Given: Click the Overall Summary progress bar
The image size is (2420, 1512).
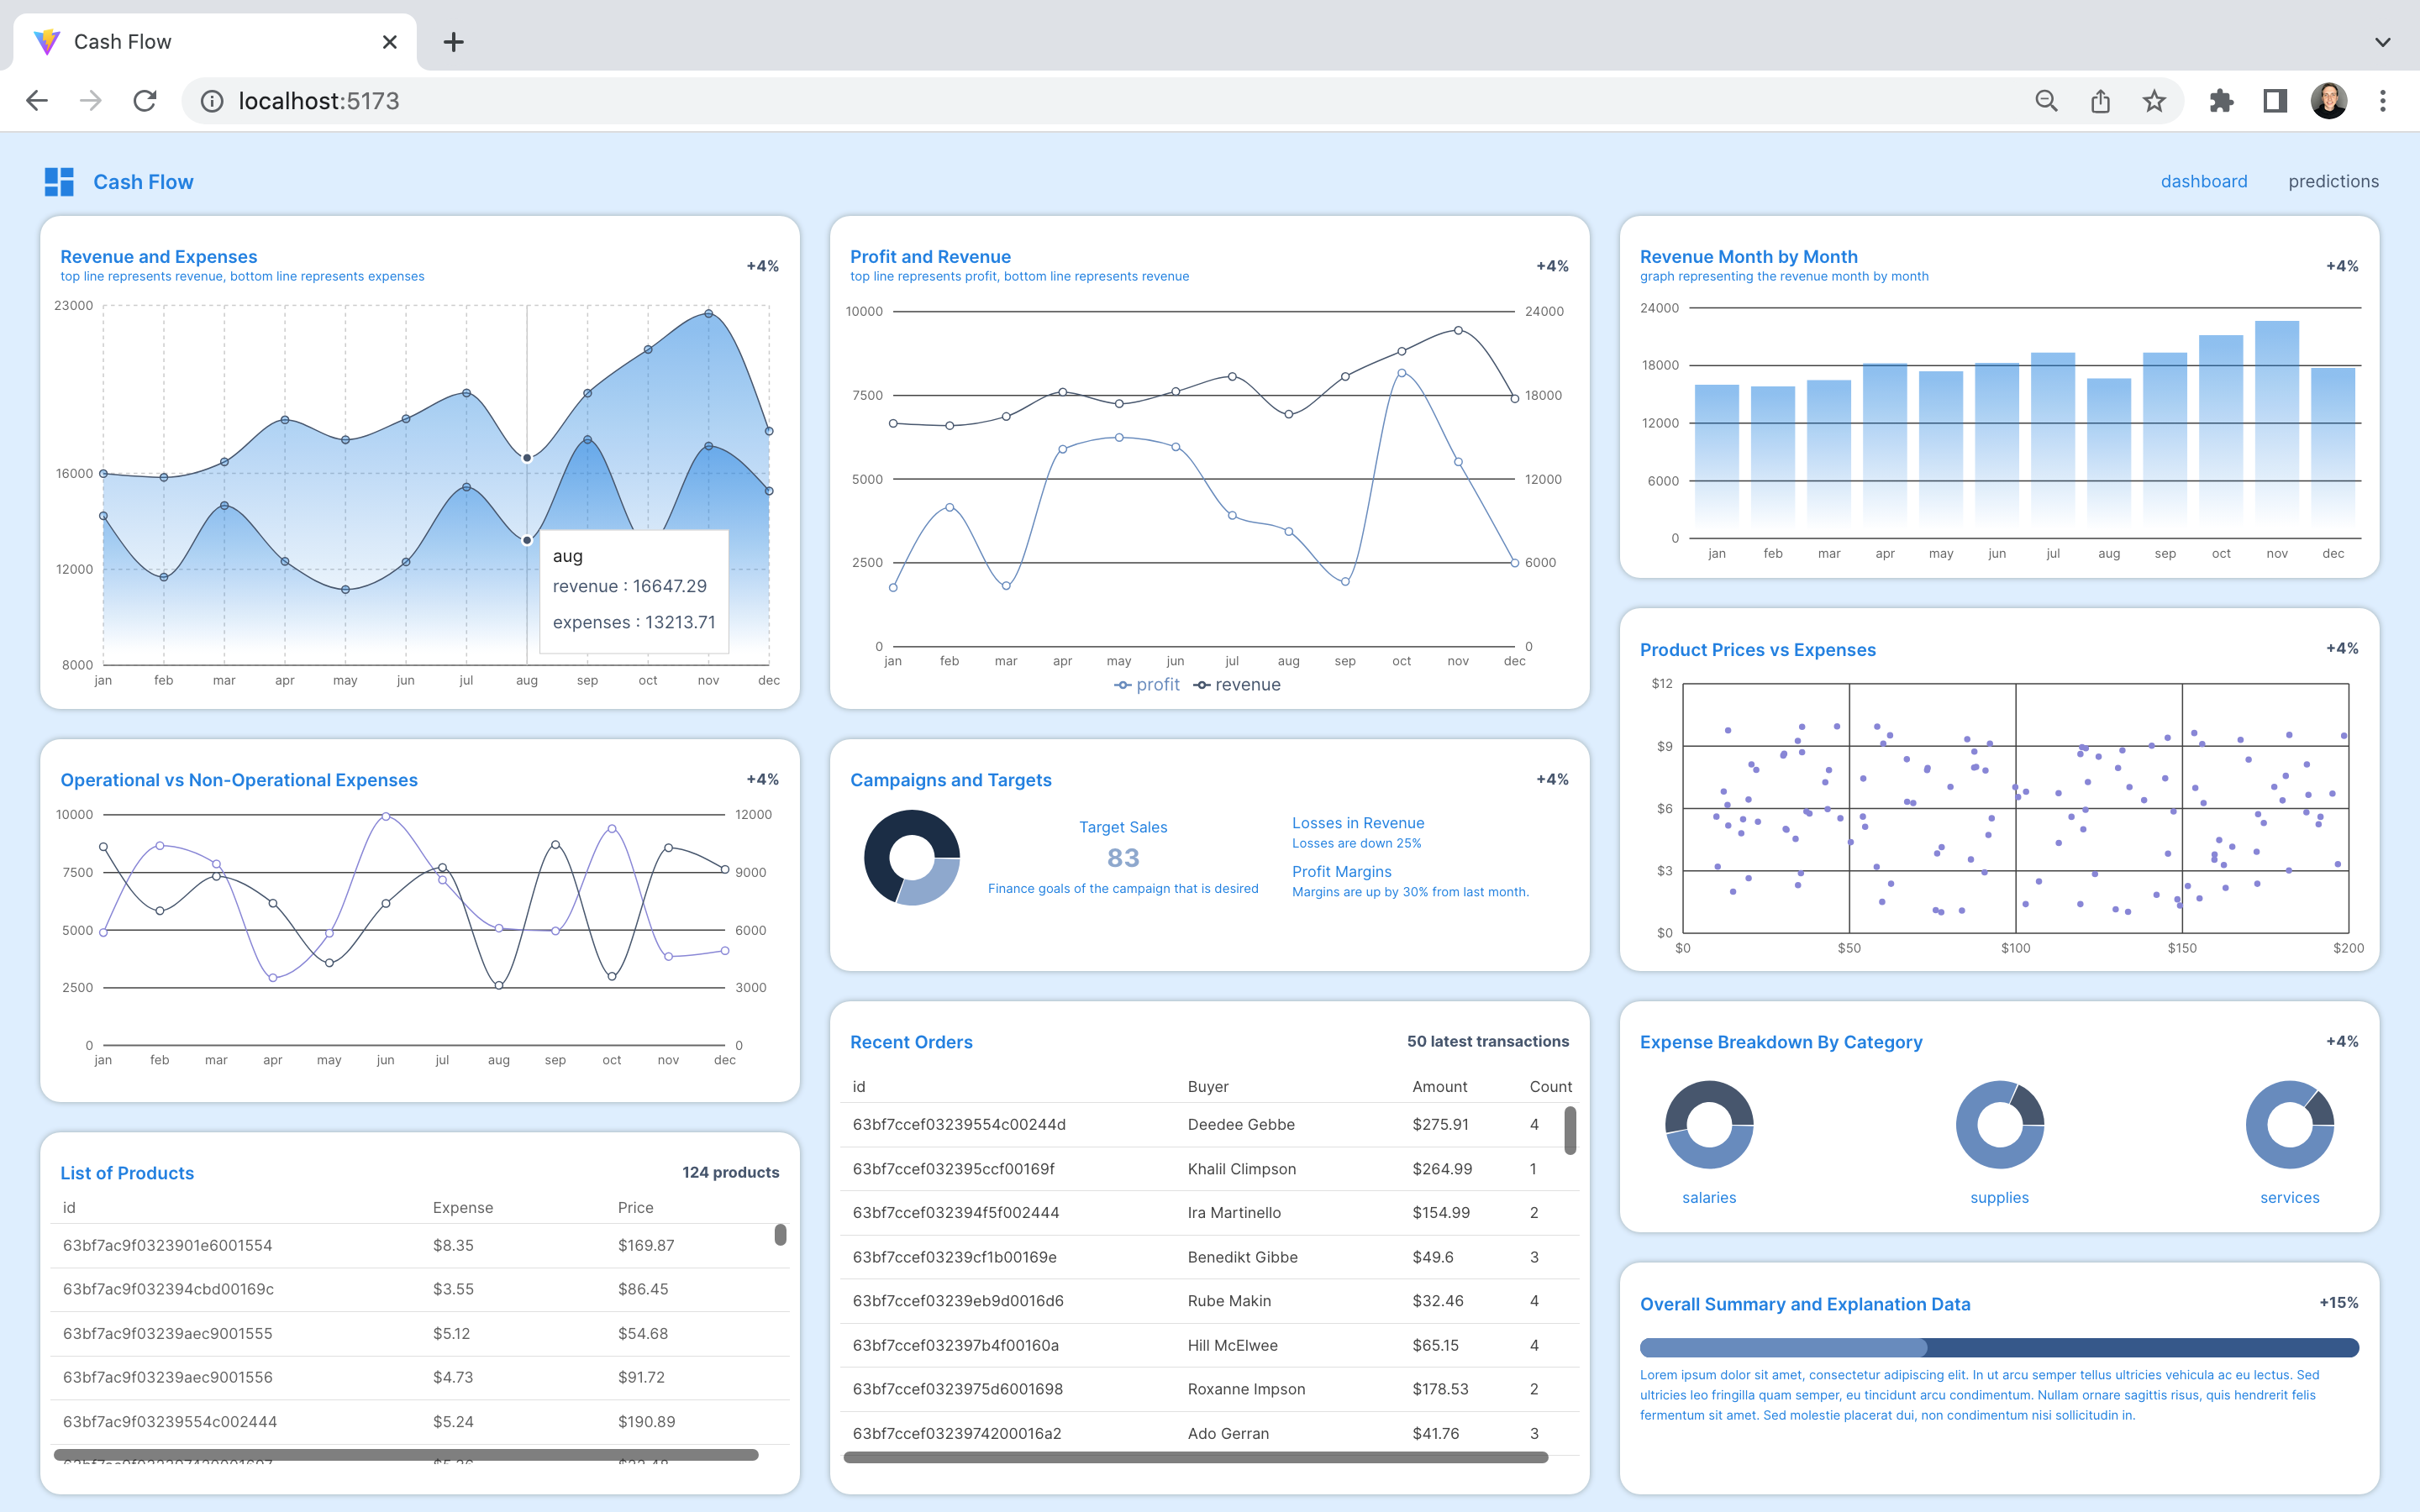Looking at the screenshot, I should [x=1999, y=1347].
